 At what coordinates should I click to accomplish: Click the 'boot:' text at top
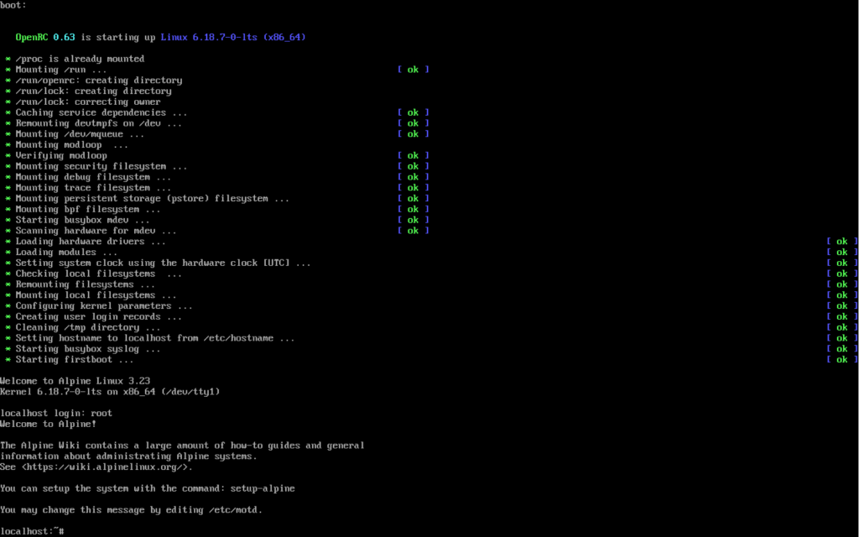13,5
